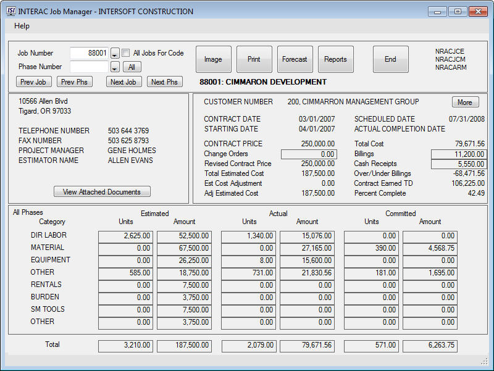Select BURDEN estimated amount 3,750.00
This screenshot has width=494, height=371.
(184, 298)
